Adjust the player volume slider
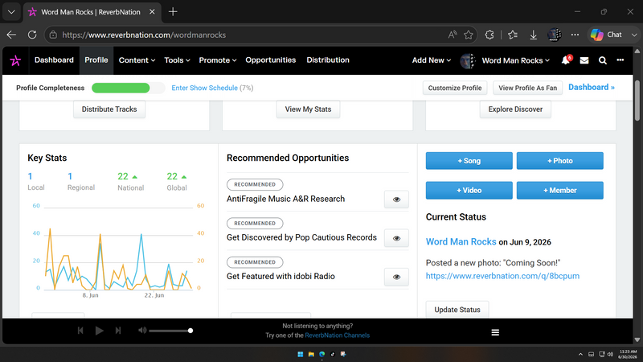 (x=171, y=331)
